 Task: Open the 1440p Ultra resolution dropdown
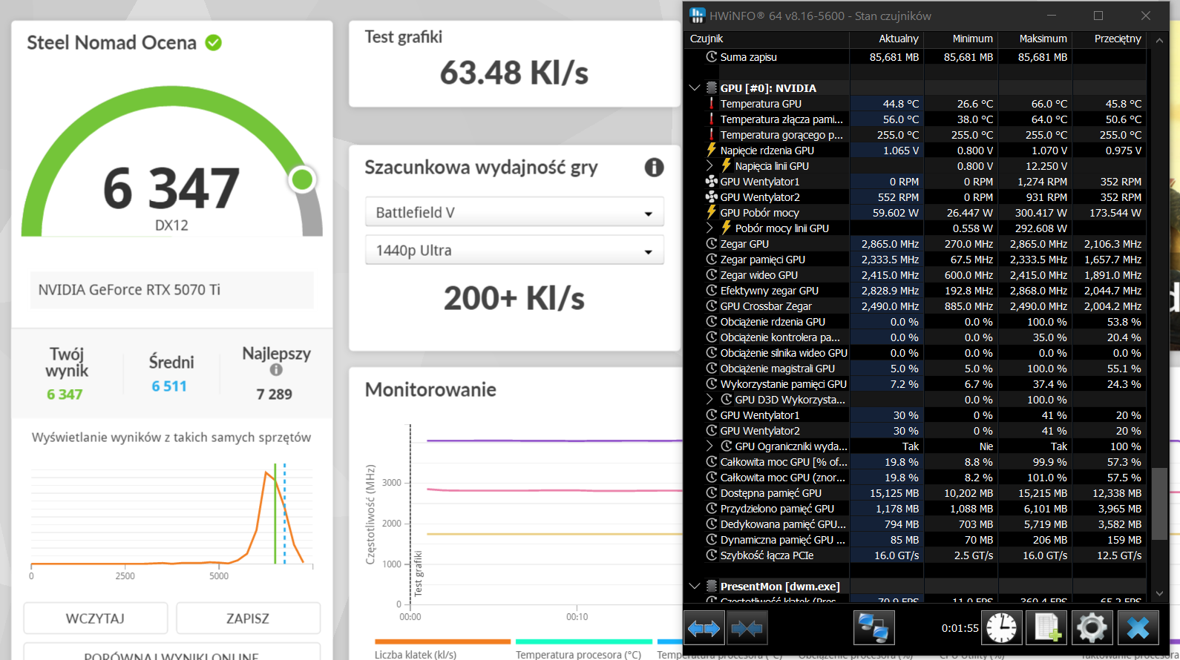tap(514, 251)
